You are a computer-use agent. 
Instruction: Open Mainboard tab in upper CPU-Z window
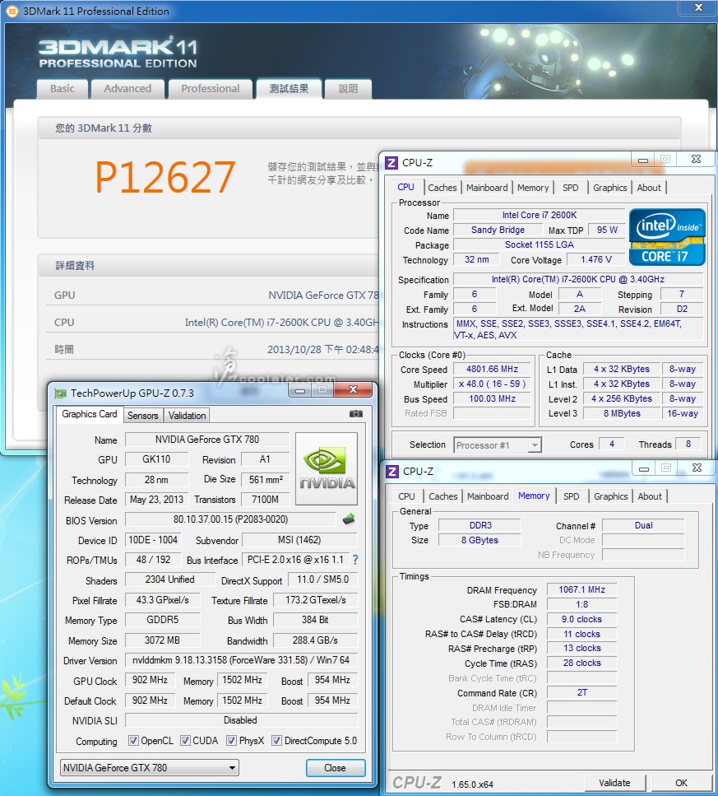tap(487, 188)
